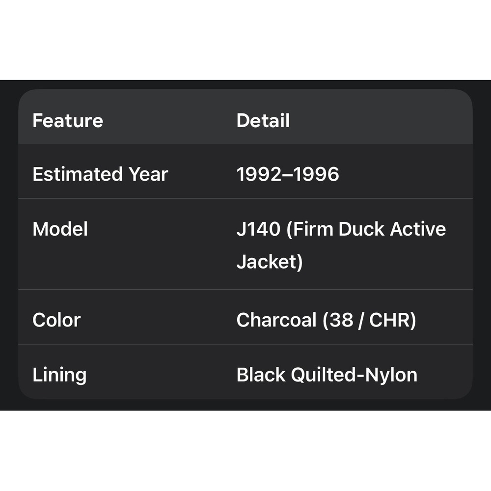The height and width of the screenshot is (491, 491).
Task: Select the Lining row label
Action: coord(59,375)
